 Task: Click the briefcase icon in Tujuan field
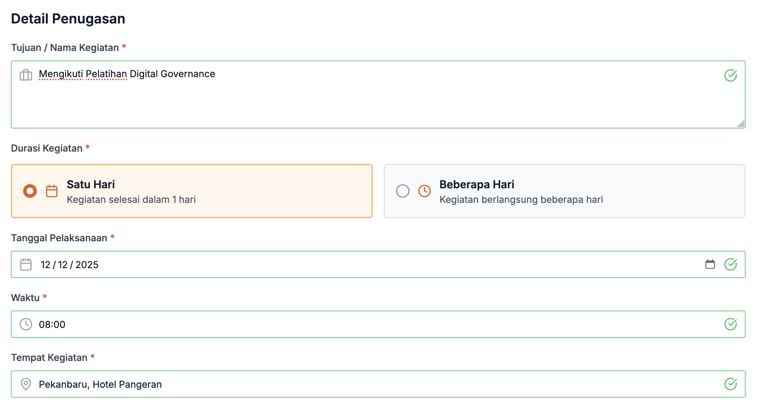point(26,75)
